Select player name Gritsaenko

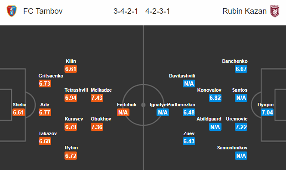pos(51,76)
